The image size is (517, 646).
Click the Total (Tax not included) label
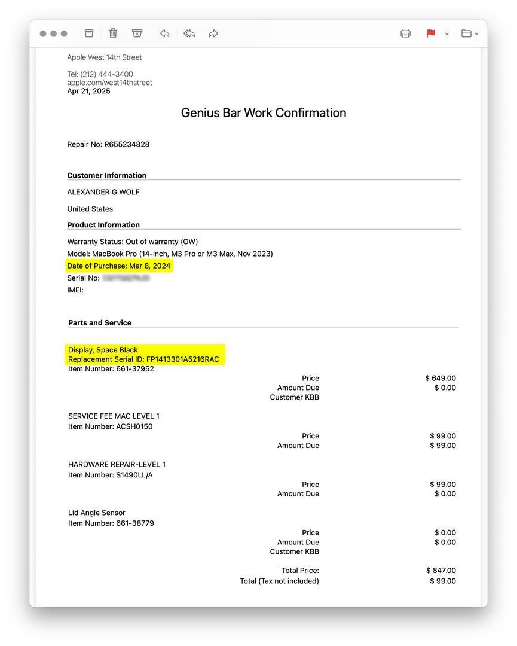point(280,581)
